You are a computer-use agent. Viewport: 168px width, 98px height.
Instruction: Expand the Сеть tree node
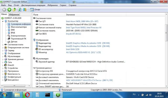[3, 62]
